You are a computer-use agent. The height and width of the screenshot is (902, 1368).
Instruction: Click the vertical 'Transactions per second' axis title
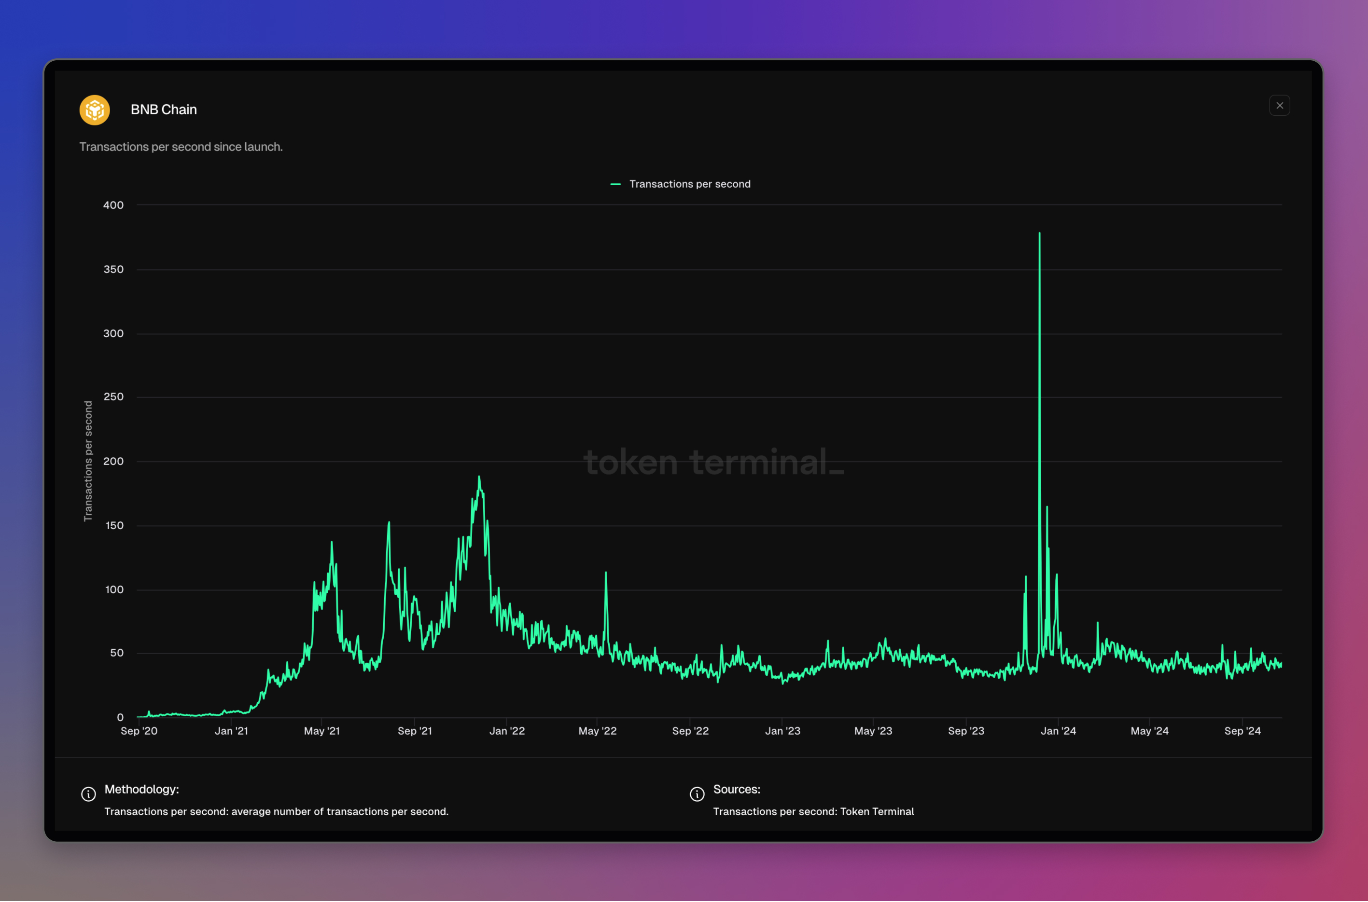(x=88, y=461)
